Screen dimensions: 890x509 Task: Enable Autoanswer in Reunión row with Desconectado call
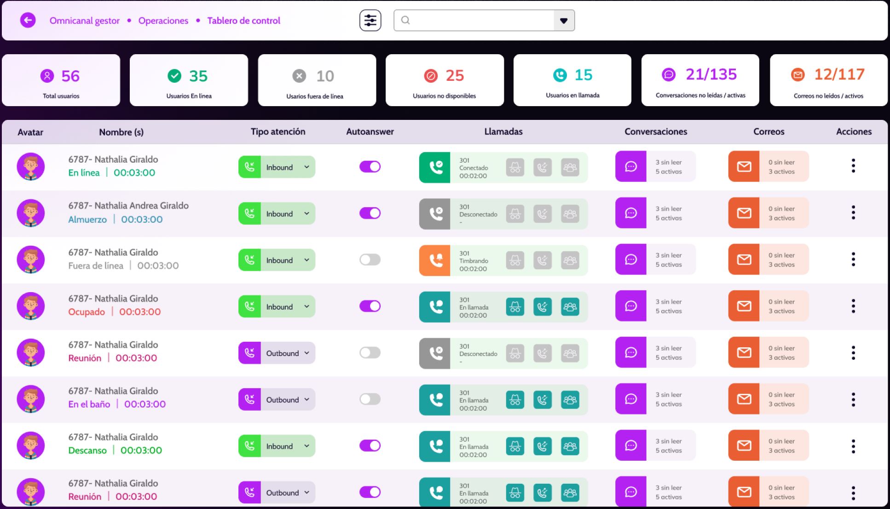[x=370, y=352]
